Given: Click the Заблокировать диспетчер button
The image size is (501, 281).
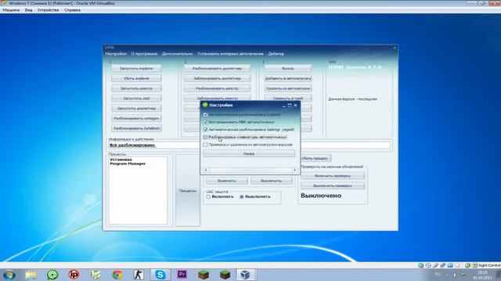Looking at the screenshot, I should 217,78.
